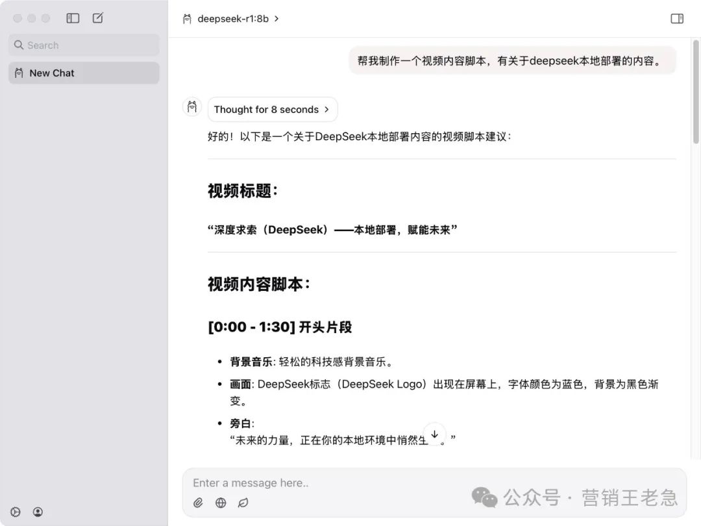Click the heading [0:00 - 1:30] 开头片段
The image size is (701, 526).
280,327
